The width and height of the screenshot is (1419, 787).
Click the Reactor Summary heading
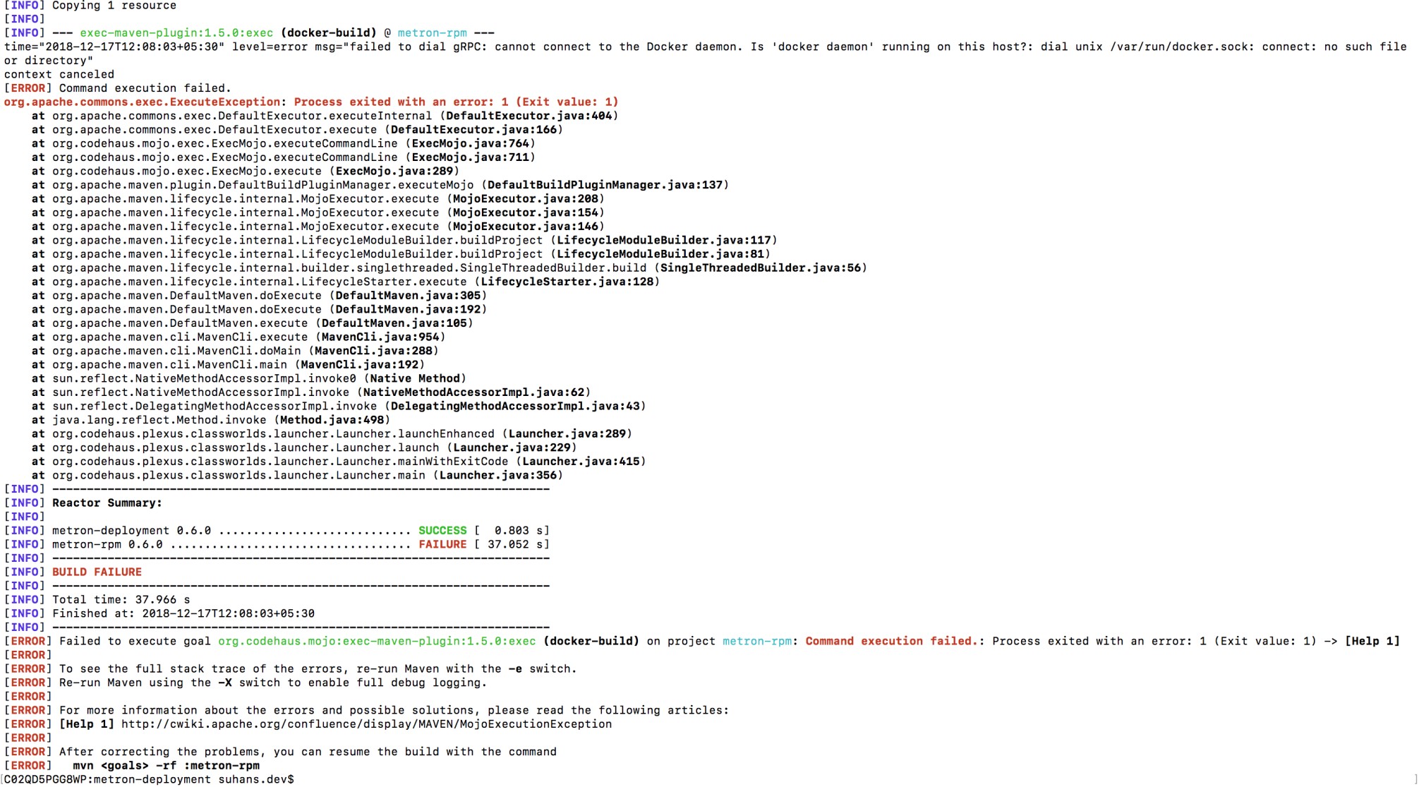(x=107, y=503)
